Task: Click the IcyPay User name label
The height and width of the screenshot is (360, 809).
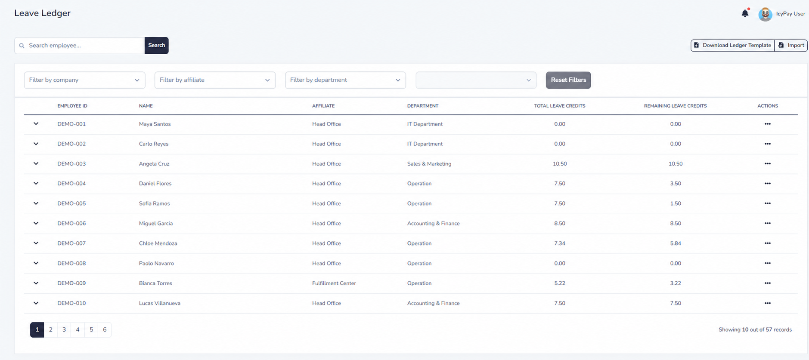Action: pyautogui.click(x=790, y=14)
